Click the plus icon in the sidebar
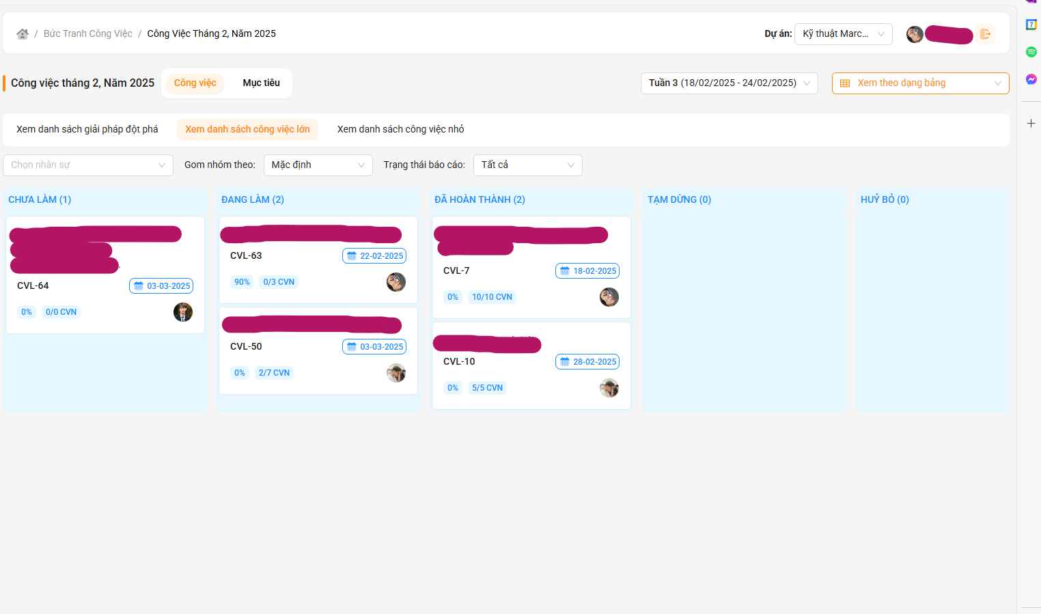This screenshot has width=1041, height=614. (1031, 124)
